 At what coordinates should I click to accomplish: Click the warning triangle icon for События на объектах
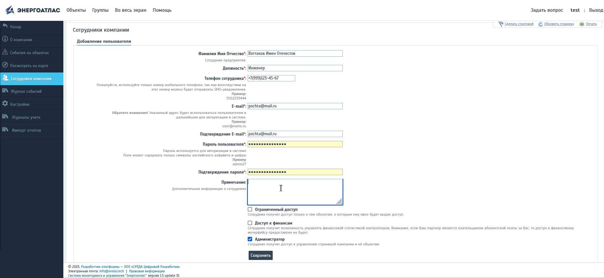tap(5, 52)
